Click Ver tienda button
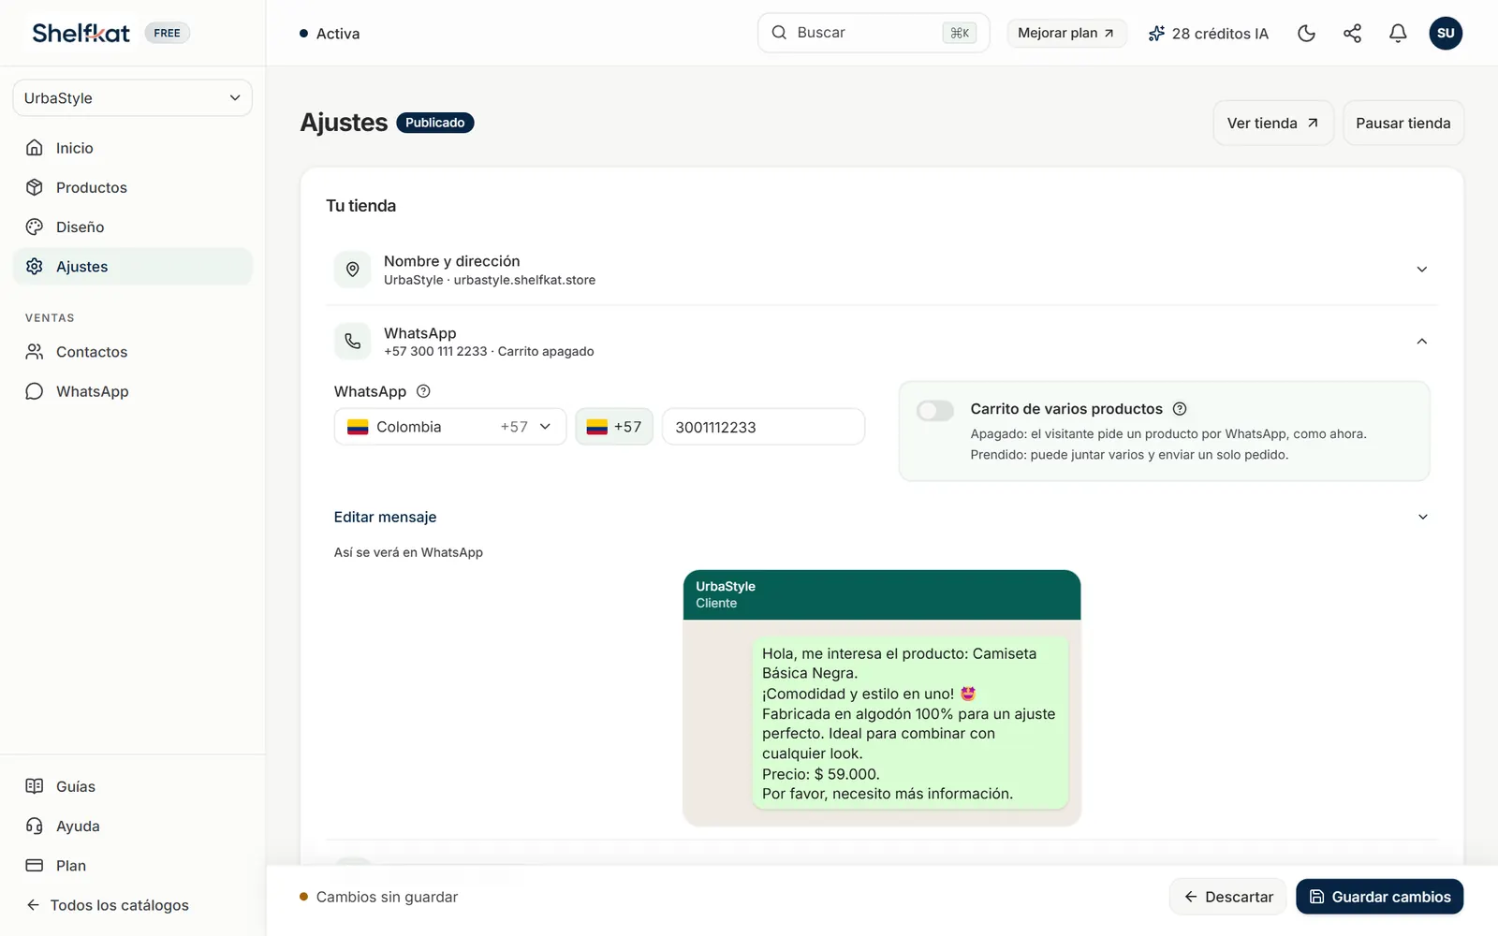The height and width of the screenshot is (936, 1498). [1272, 123]
